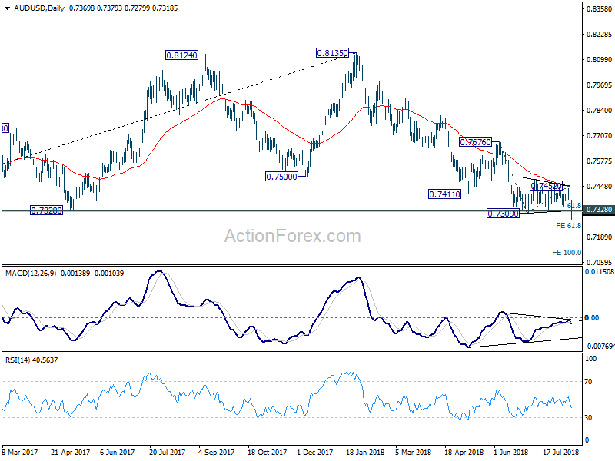Click the 17 Jul 2018 date label

(x=561, y=452)
